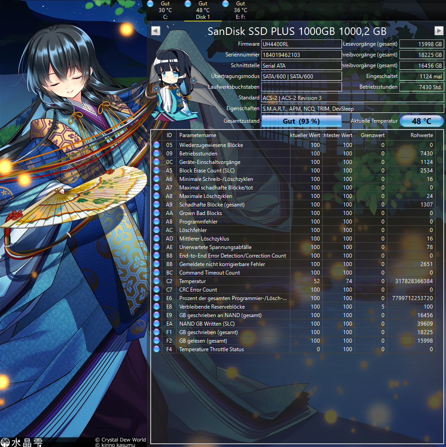Click the Rohwerte column header
The image size is (446, 447).
click(411, 135)
